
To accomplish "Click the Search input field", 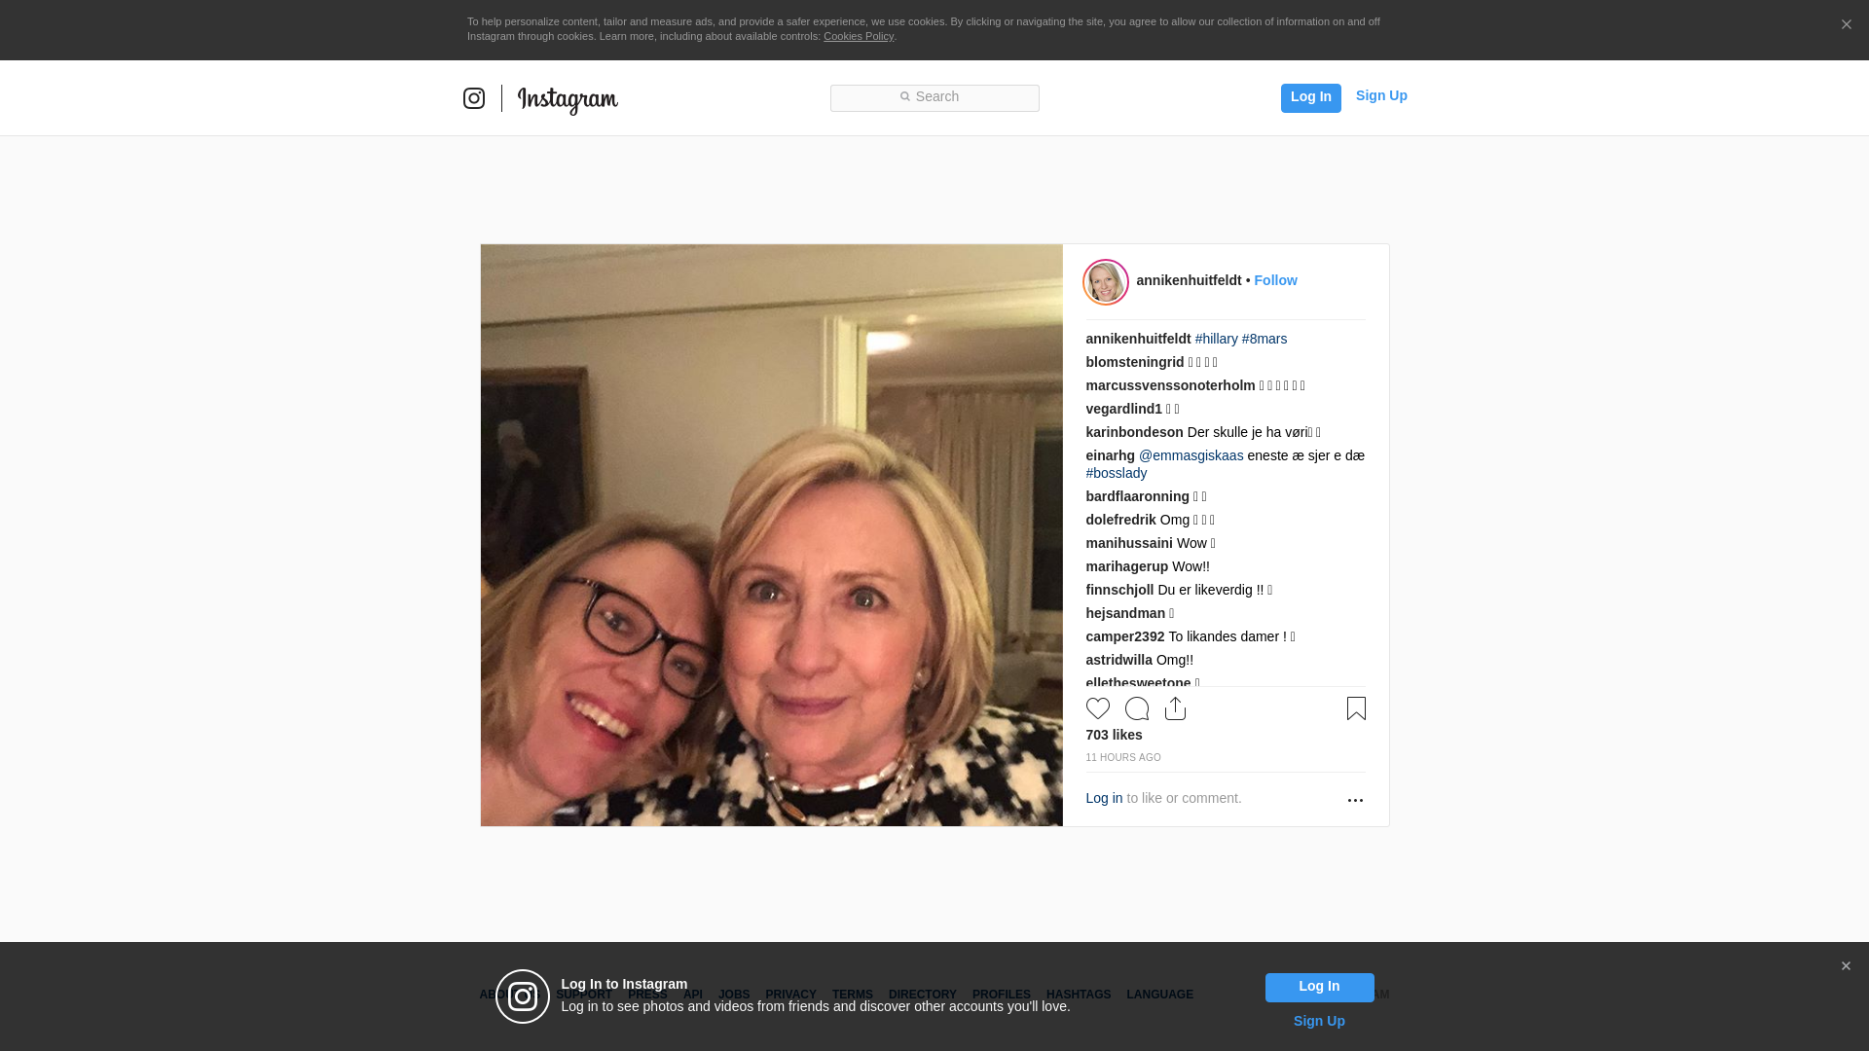I will 934,98.
